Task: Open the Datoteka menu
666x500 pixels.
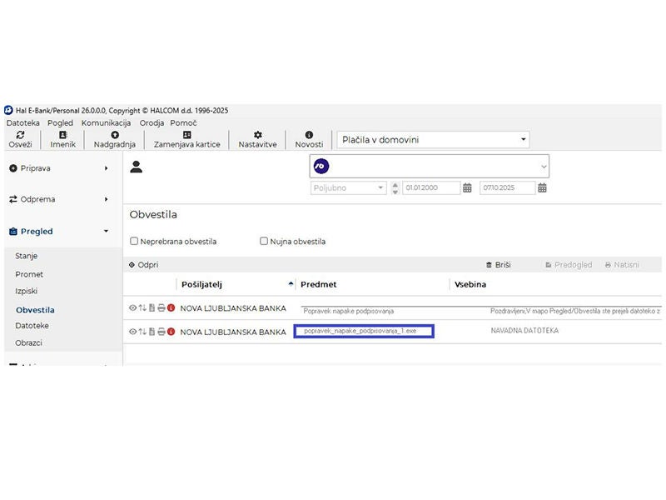Action: (x=23, y=122)
